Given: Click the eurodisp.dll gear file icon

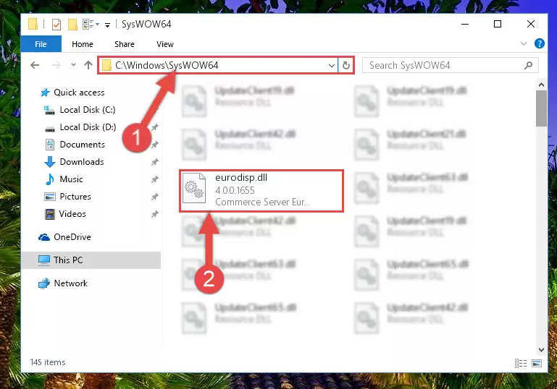Looking at the screenshot, I should point(194,188).
